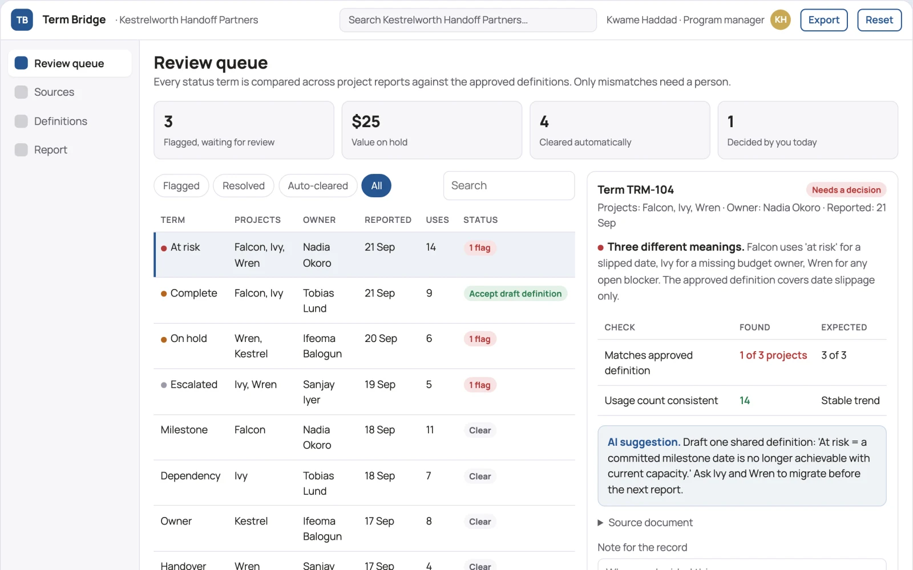
Task: Open the Sources menu item
Action: [70, 92]
